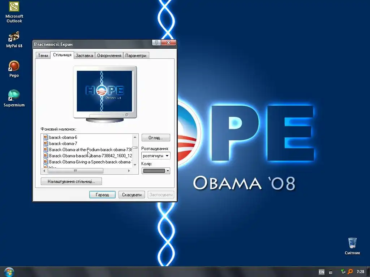Click the show desktop strip at taskbar end
370x277 pixels.
[x=368, y=272]
